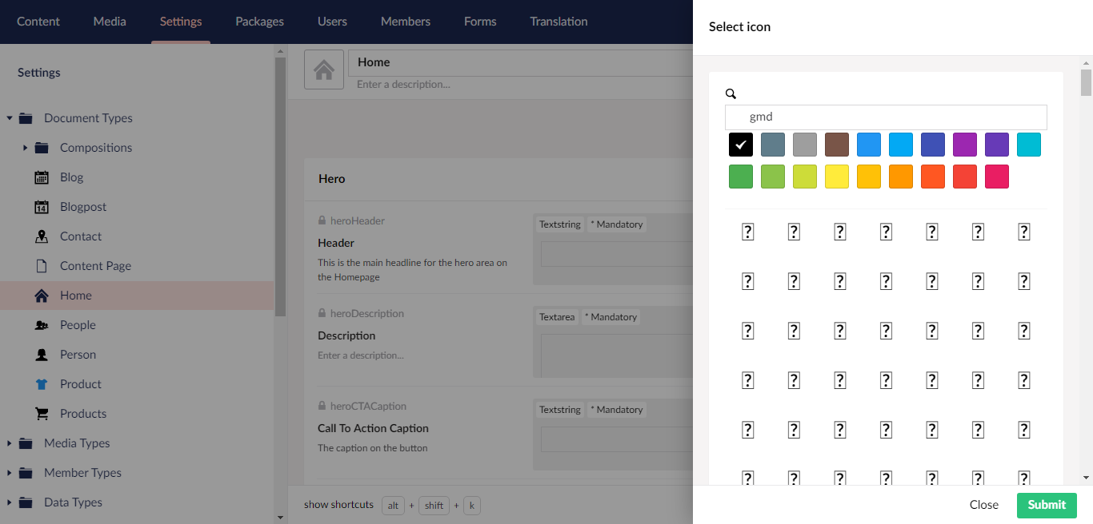Image resolution: width=1093 pixels, height=524 pixels.
Task: Pick the brown color swatch
Action: [837, 145]
